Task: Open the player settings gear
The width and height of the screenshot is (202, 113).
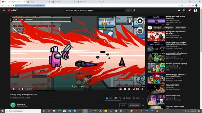Action: pyautogui.click(x=129, y=89)
